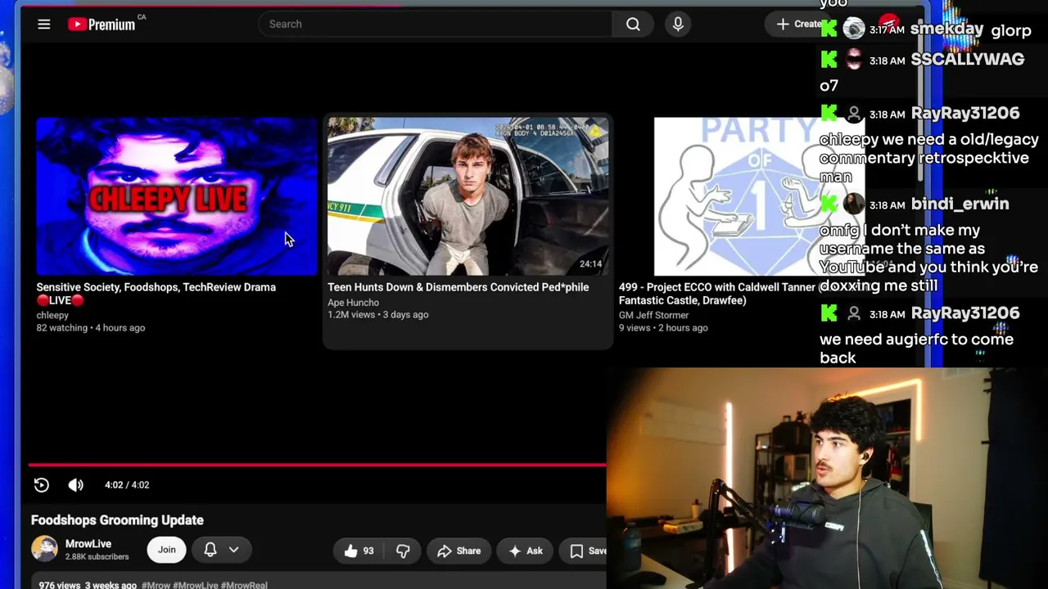1048x589 pixels.
Task: Open MrowLive channel avatar
Action: pyautogui.click(x=44, y=549)
